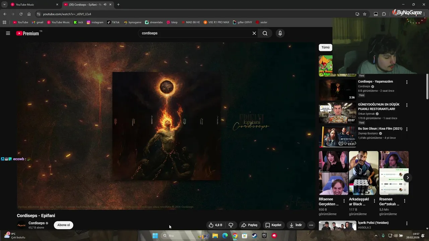The height and width of the screenshot is (241, 429).
Task: Bookmark this page with the star icon
Action: [x=365, y=14]
